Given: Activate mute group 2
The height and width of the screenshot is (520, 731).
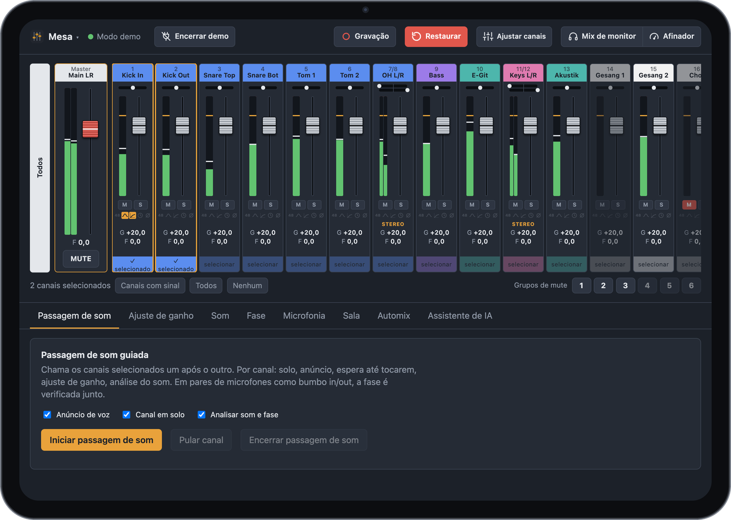Looking at the screenshot, I should (x=604, y=286).
